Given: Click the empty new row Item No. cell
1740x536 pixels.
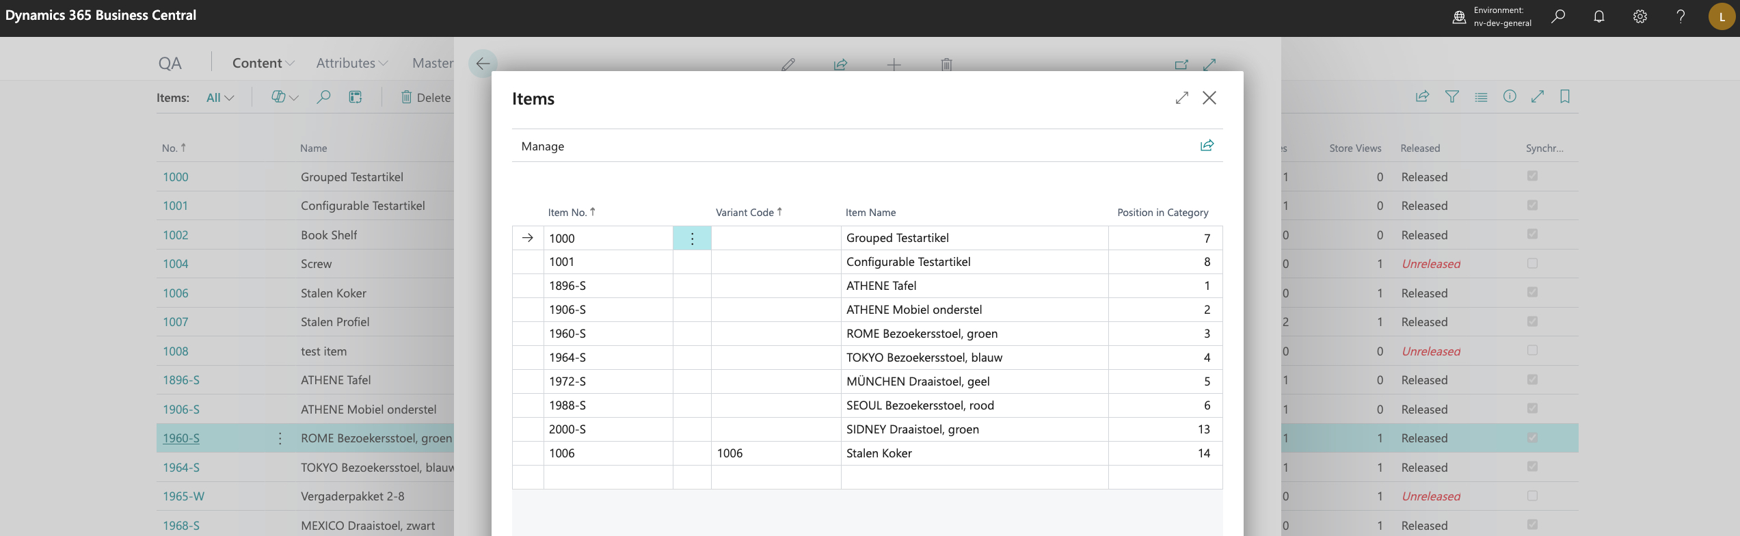Looking at the screenshot, I should point(608,477).
